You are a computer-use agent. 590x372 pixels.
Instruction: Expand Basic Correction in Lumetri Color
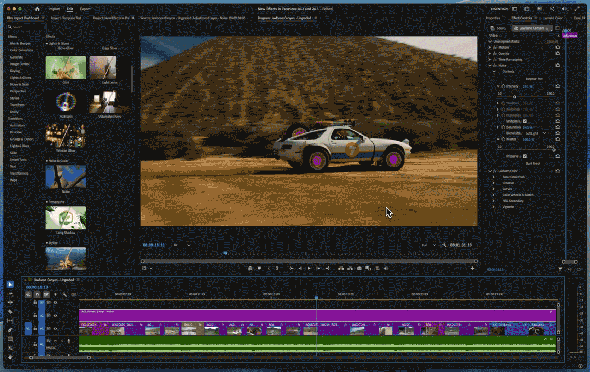click(x=494, y=177)
